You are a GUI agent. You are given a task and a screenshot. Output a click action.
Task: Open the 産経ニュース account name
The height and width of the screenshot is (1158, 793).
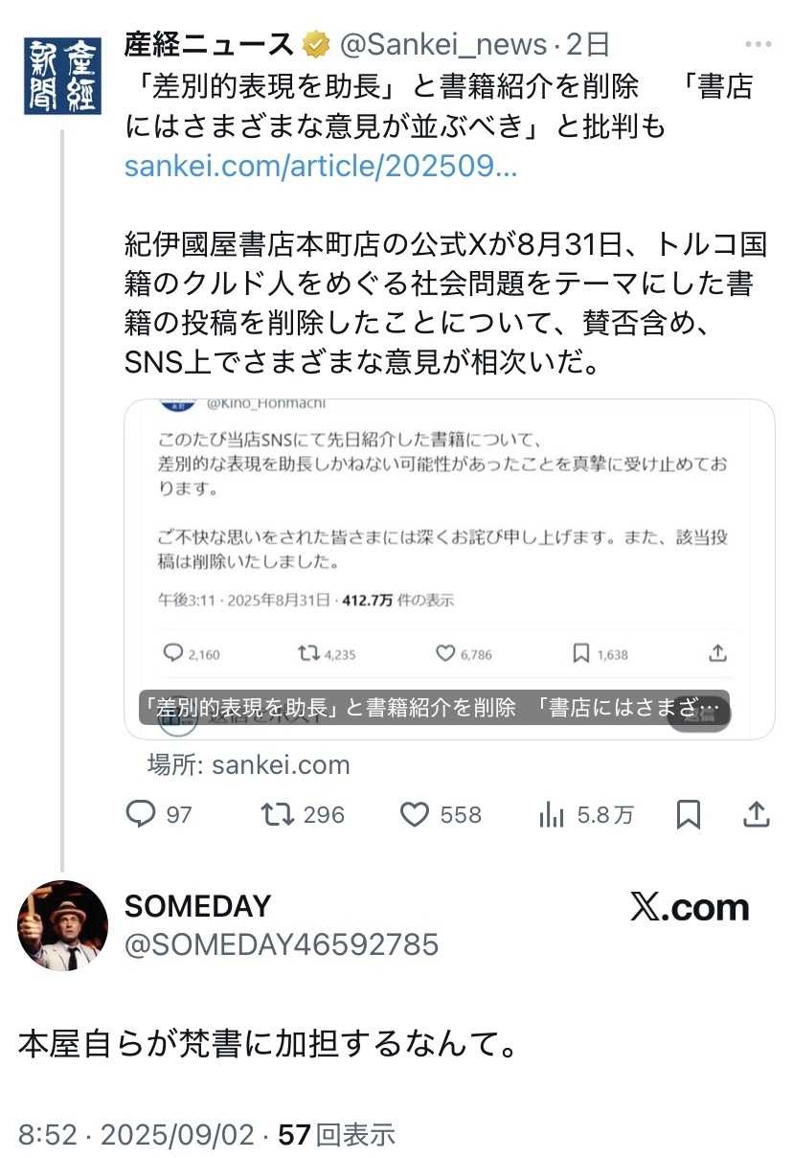209,44
